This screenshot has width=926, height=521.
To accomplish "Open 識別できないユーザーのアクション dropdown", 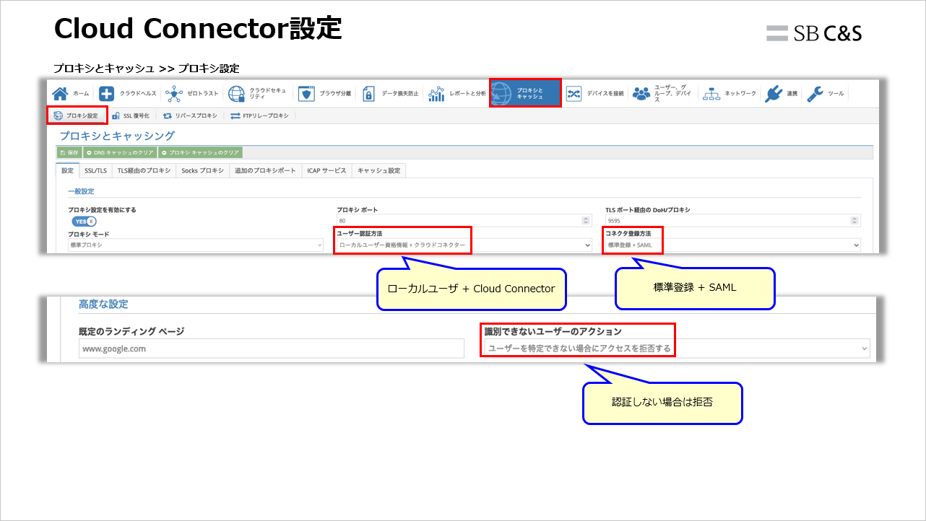I will tap(677, 349).
